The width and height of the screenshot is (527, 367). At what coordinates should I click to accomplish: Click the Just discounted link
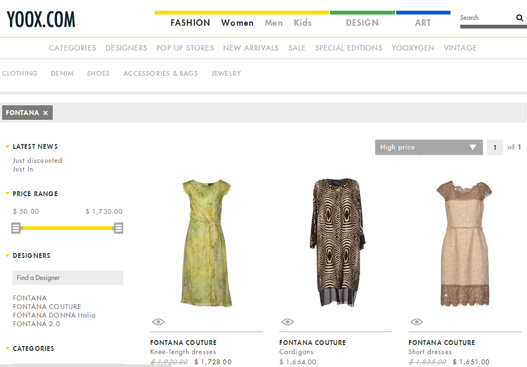pyautogui.click(x=37, y=161)
